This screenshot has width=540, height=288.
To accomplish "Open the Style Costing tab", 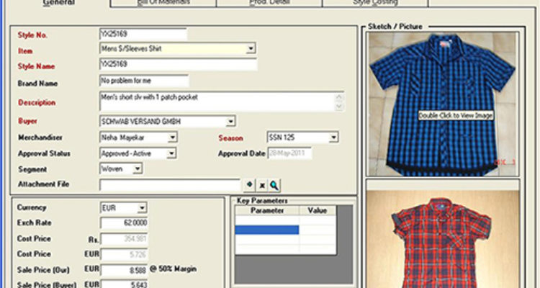I will coord(375,3).
